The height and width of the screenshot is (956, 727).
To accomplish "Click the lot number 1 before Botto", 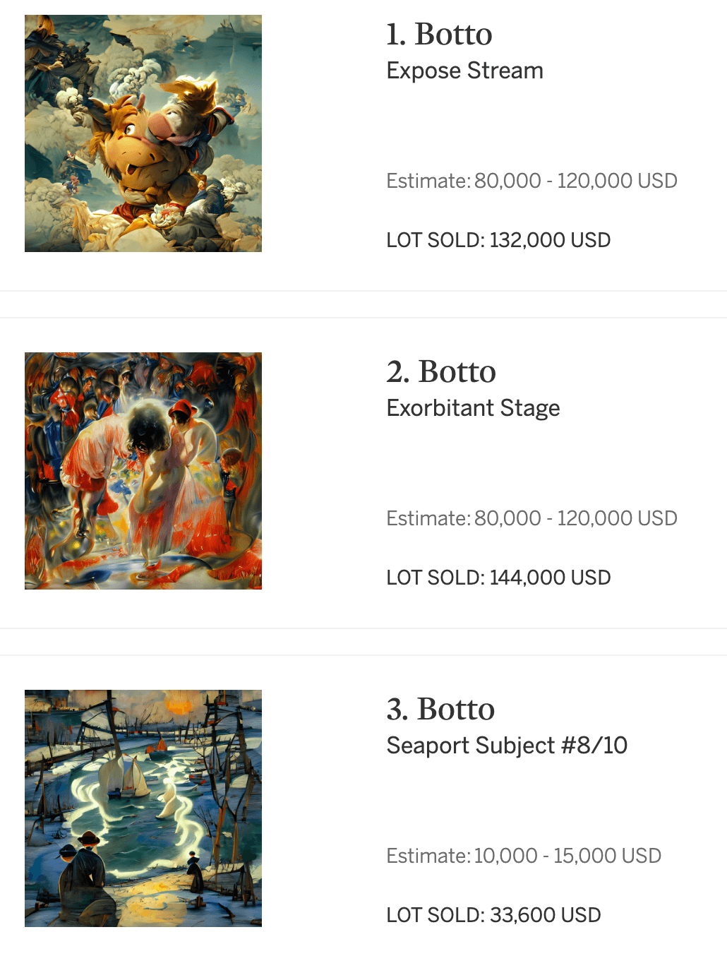I will point(395,34).
